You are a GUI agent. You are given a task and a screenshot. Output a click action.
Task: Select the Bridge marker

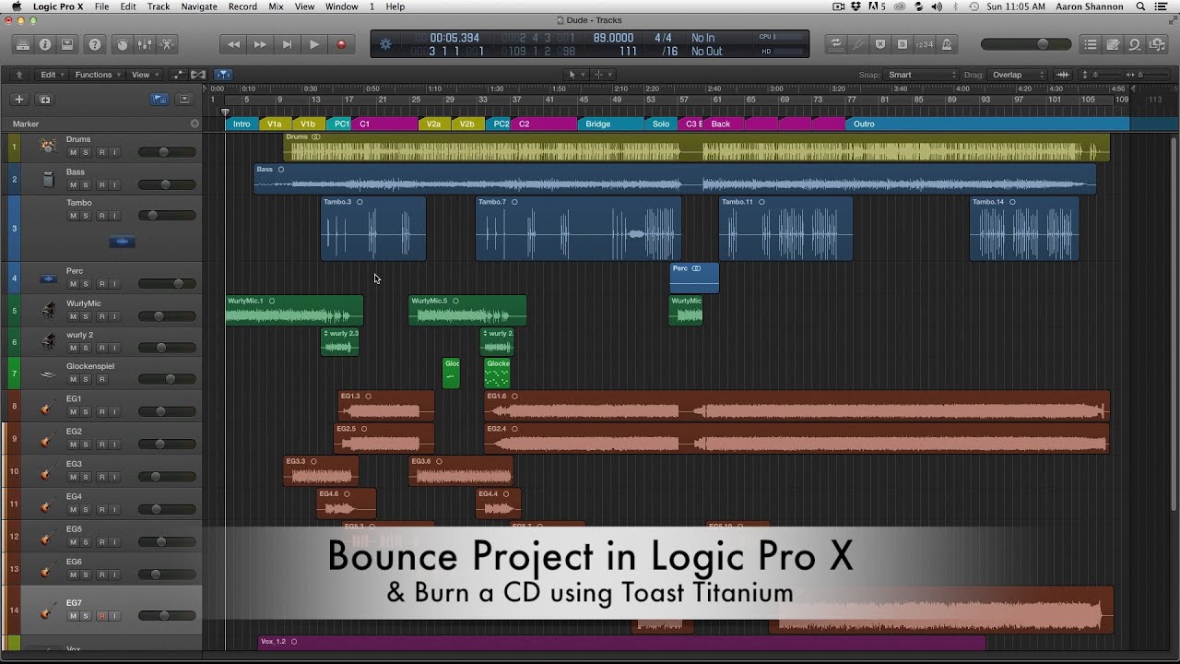[612, 124]
